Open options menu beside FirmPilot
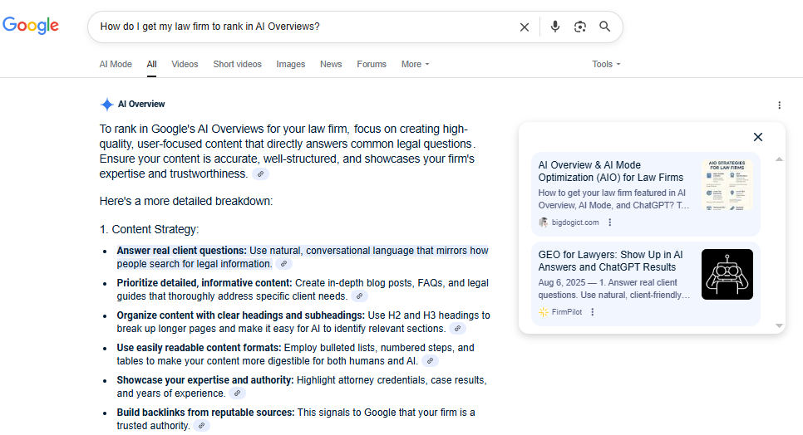 click(x=593, y=312)
